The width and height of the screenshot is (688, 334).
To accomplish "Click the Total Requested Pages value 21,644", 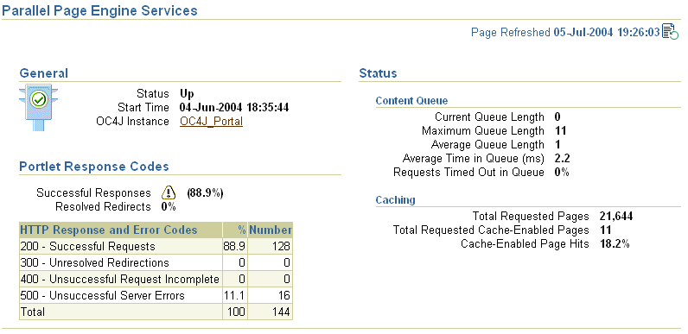I will (616, 217).
